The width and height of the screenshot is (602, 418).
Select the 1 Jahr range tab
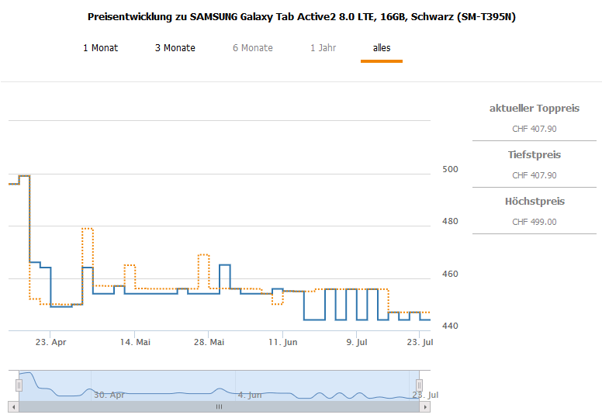323,48
